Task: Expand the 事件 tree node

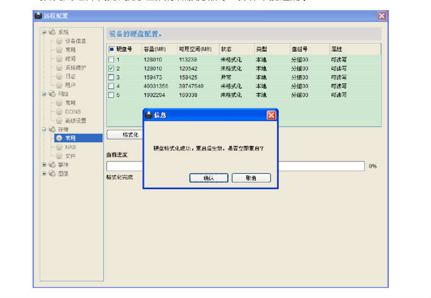Action: coord(44,165)
